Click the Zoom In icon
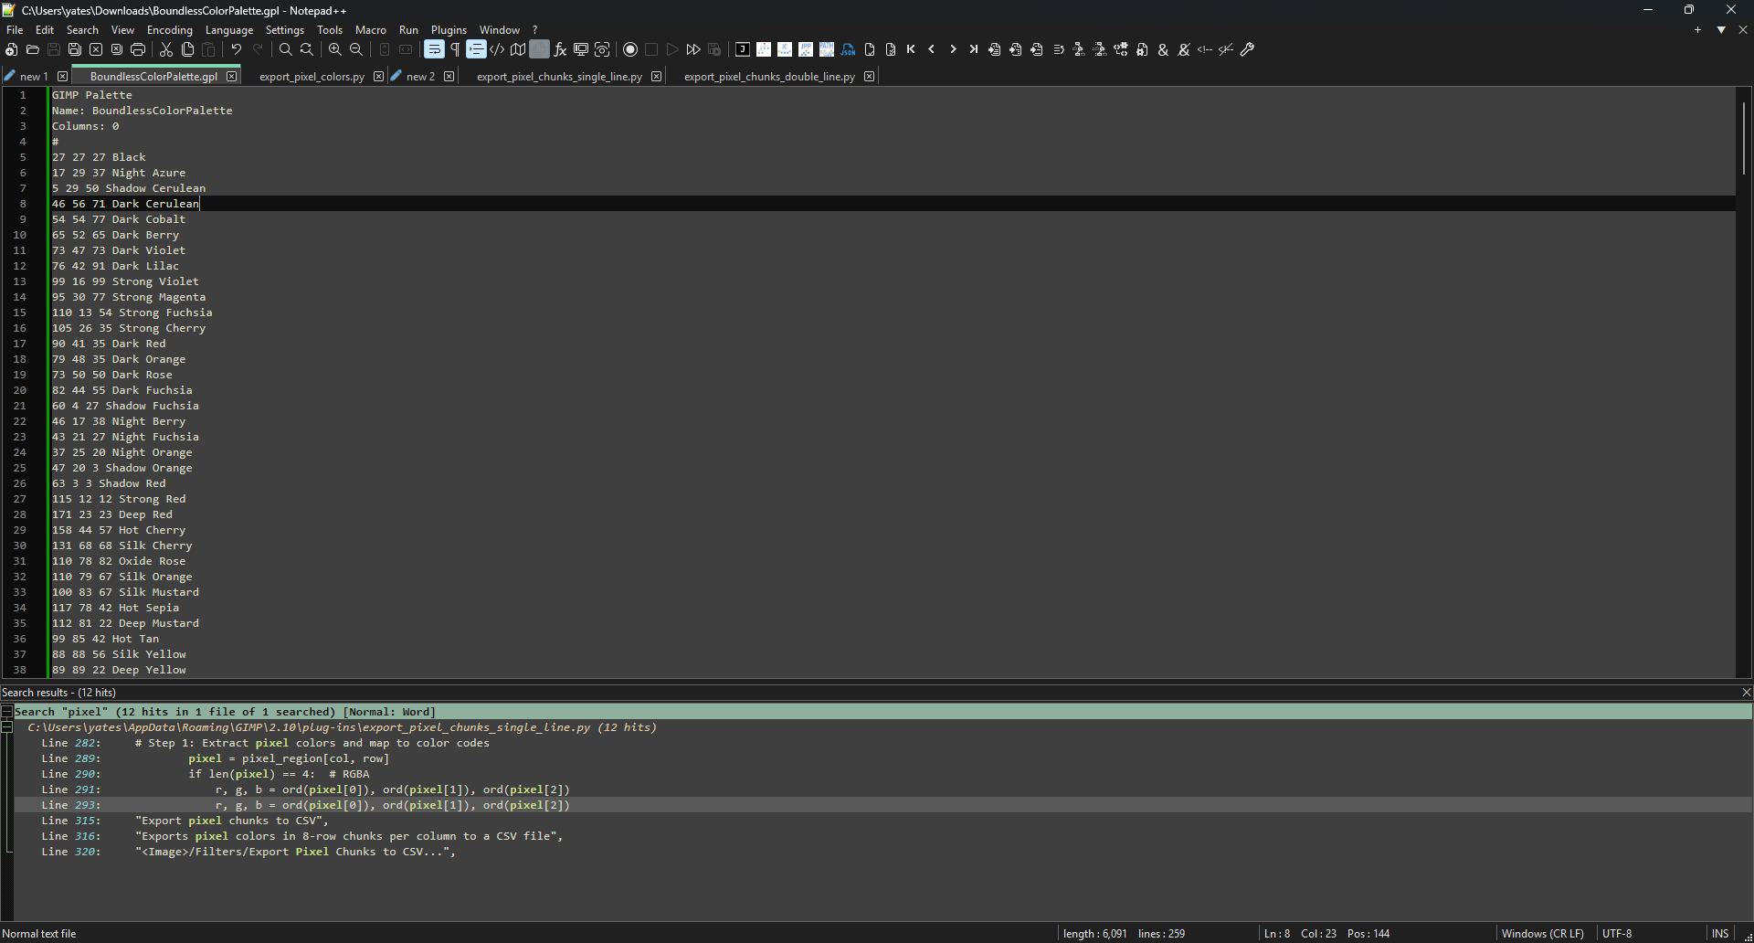 click(x=335, y=49)
